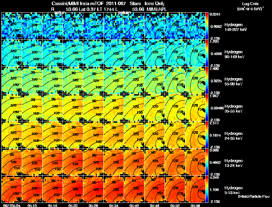
Task: Click the color bar beside 149-227 keV row
Action: point(207,26)
